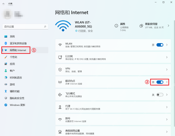Click the 隐私和安全性 shield icon

(6, 98)
